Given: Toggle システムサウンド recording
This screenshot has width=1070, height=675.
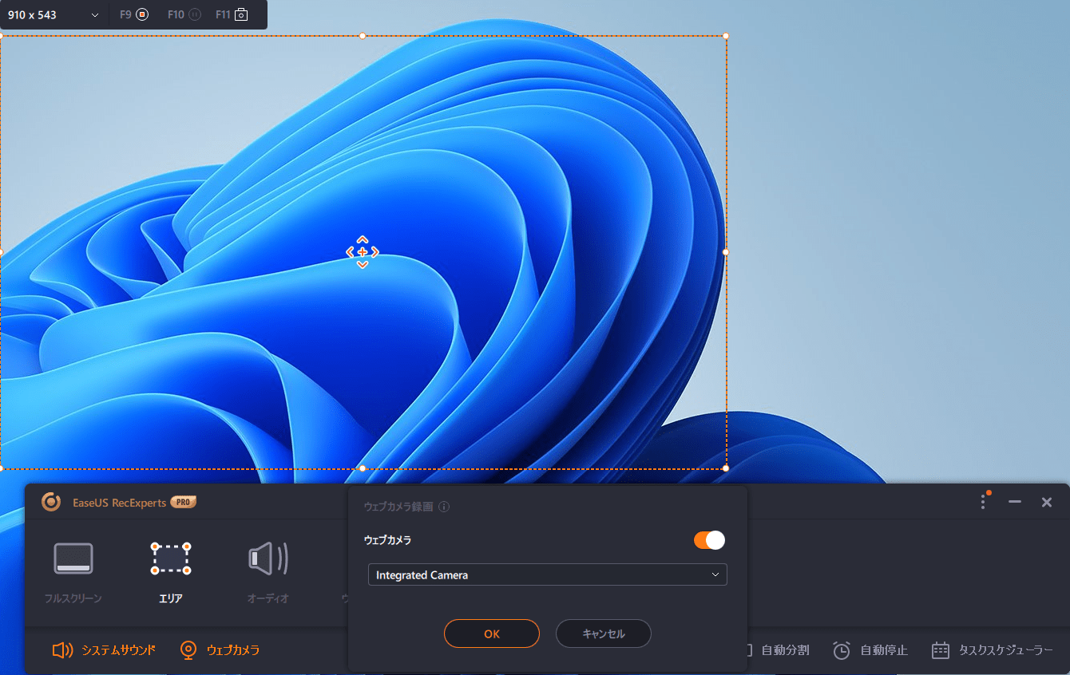Looking at the screenshot, I should pyautogui.click(x=104, y=650).
